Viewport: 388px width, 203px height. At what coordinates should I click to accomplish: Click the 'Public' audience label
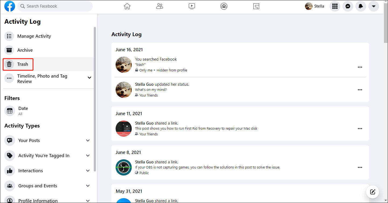144,173
